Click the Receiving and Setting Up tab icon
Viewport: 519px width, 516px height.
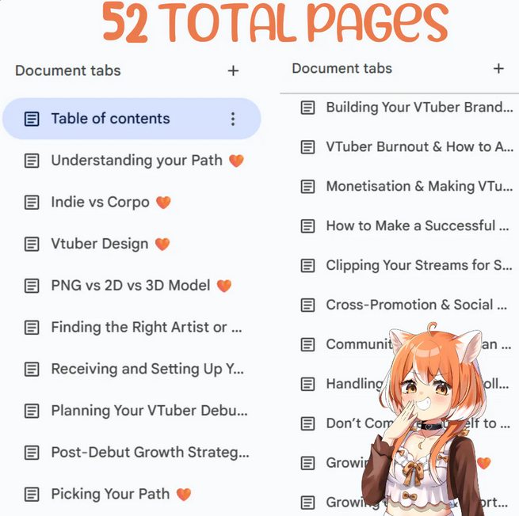pyautogui.click(x=32, y=370)
